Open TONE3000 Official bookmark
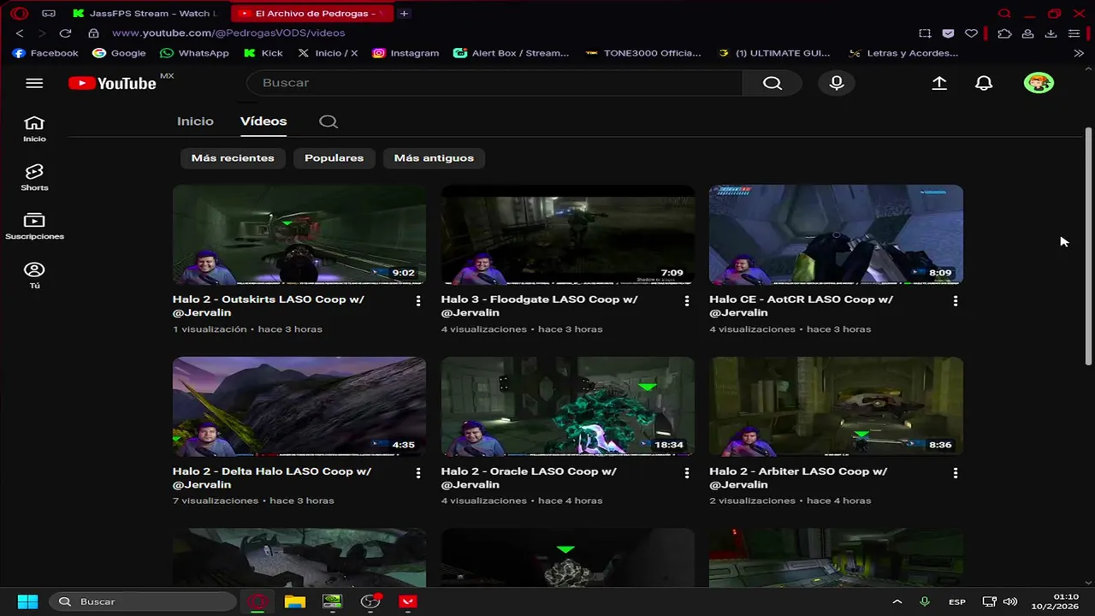 click(x=643, y=53)
